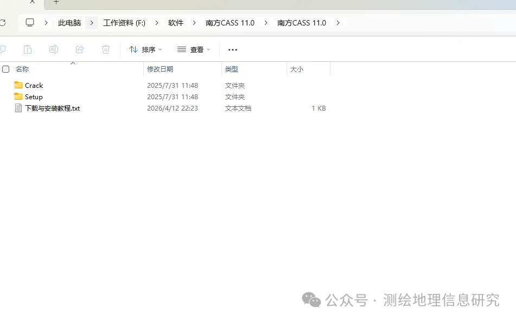Click the 2026/4/12 22:23 date cell
Screen dimensions: 516x321
coord(173,108)
